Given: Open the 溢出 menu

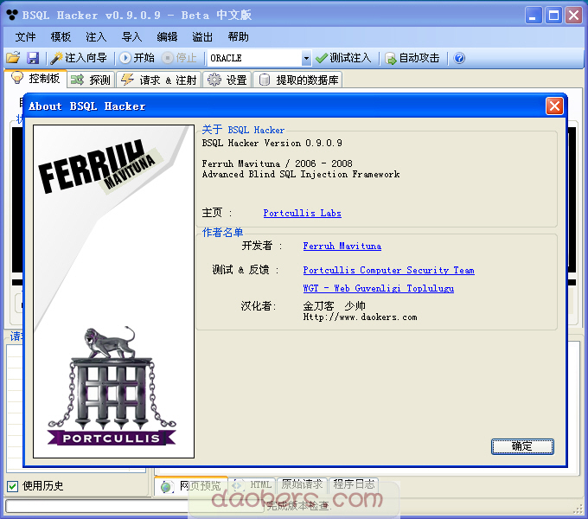Looking at the screenshot, I should click(202, 36).
